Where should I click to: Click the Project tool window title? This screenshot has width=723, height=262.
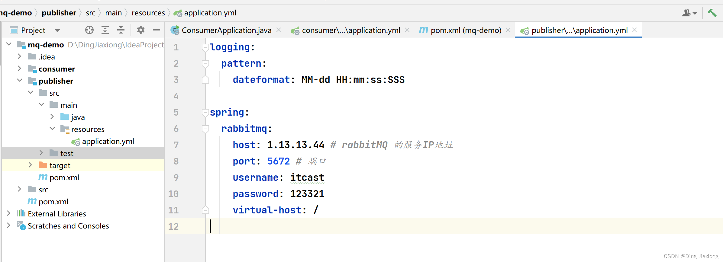click(33, 30)
